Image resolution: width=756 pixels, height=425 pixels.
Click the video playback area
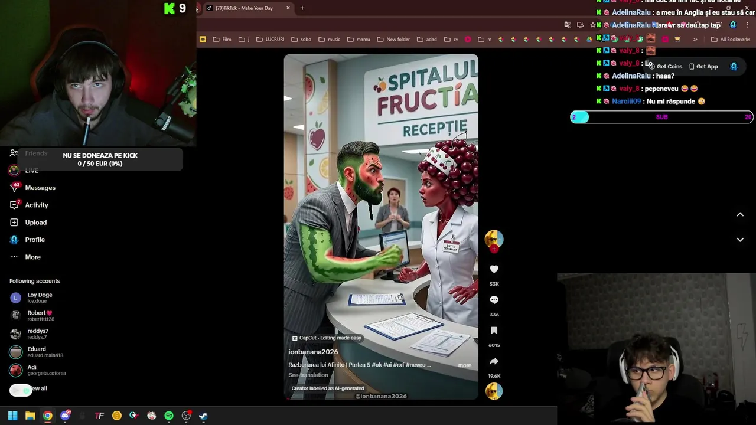click(381, 227)
